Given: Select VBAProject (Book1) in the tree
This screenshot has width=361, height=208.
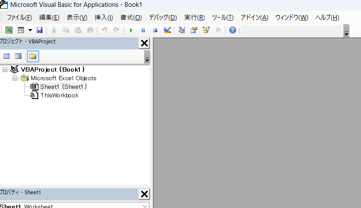Looking at the screenshot, I should 52,69.
